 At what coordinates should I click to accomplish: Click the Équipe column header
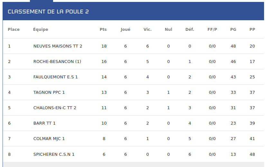41,29
